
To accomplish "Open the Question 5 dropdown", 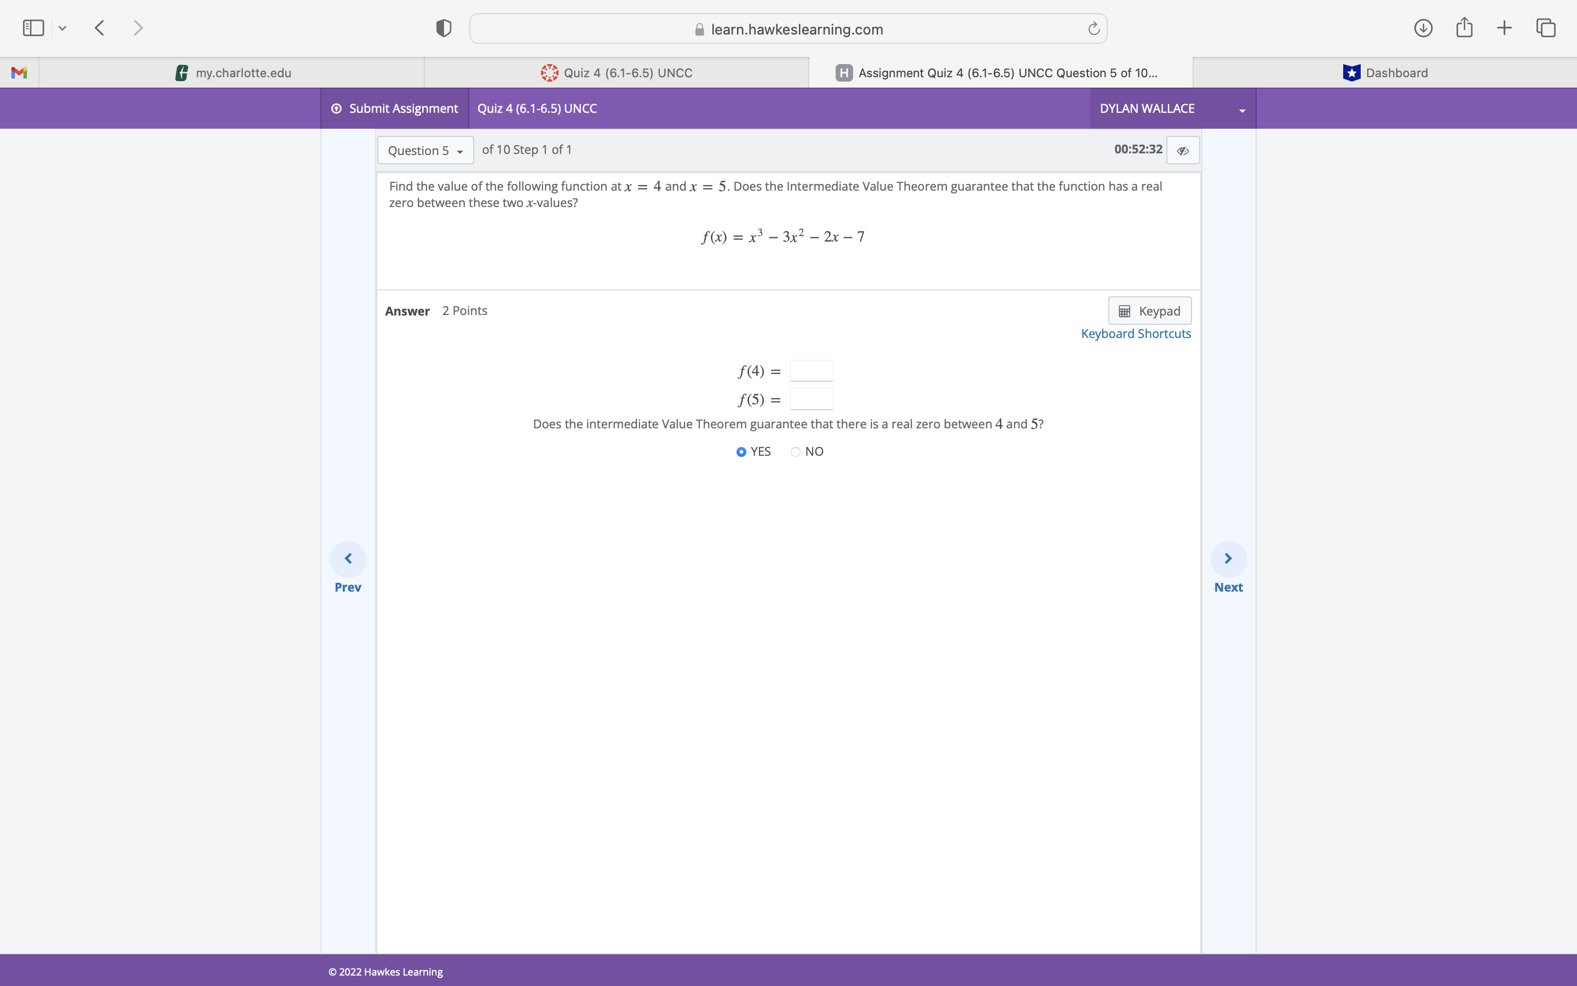I will [x=425, y=151].
